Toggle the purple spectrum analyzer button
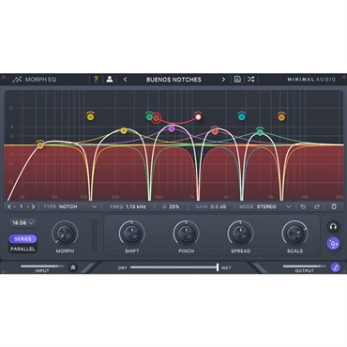The image size is (347, 347). (333, 243)
